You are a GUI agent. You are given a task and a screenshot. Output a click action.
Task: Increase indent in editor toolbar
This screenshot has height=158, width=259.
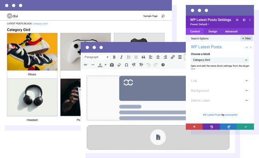click(x=141, y=65)
